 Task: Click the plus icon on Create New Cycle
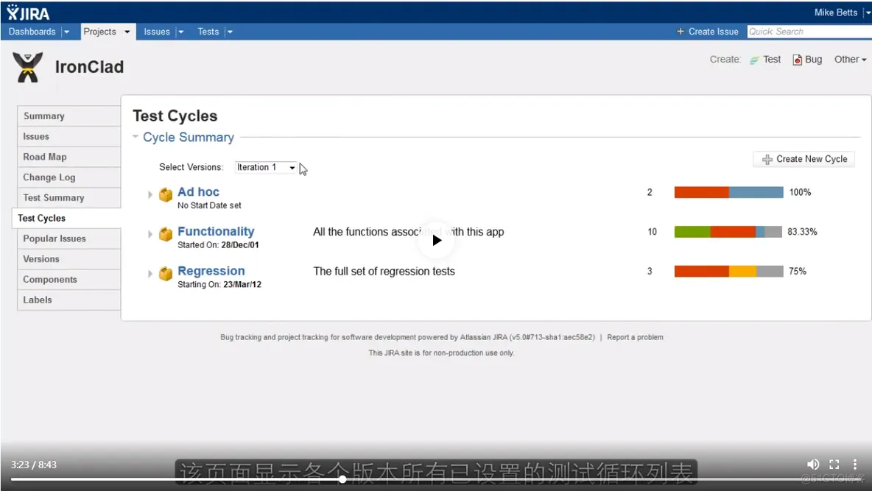coord(767,160)
